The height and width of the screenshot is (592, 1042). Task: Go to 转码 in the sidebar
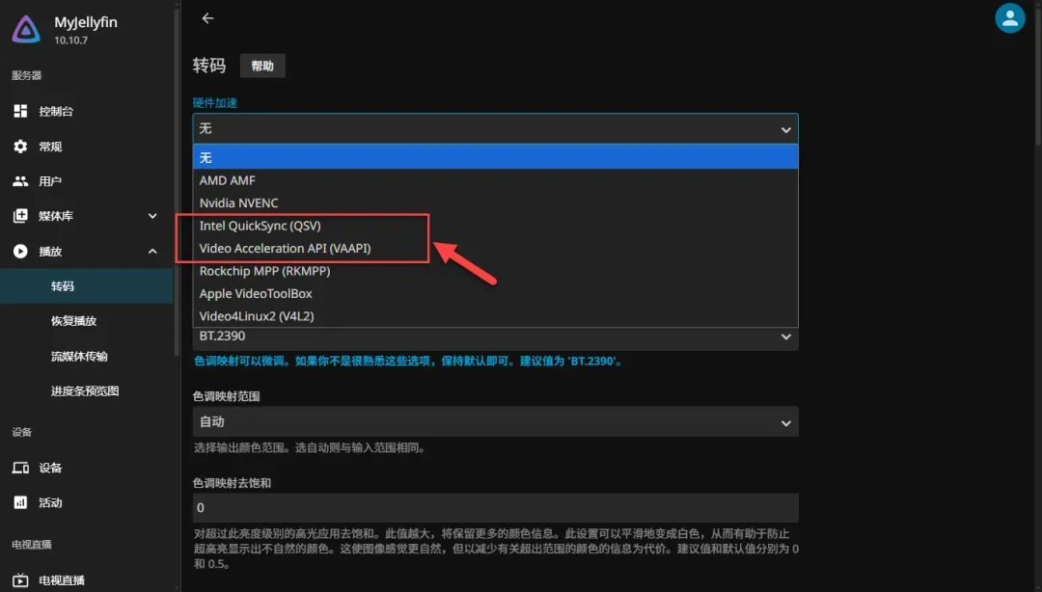(87, 286)
